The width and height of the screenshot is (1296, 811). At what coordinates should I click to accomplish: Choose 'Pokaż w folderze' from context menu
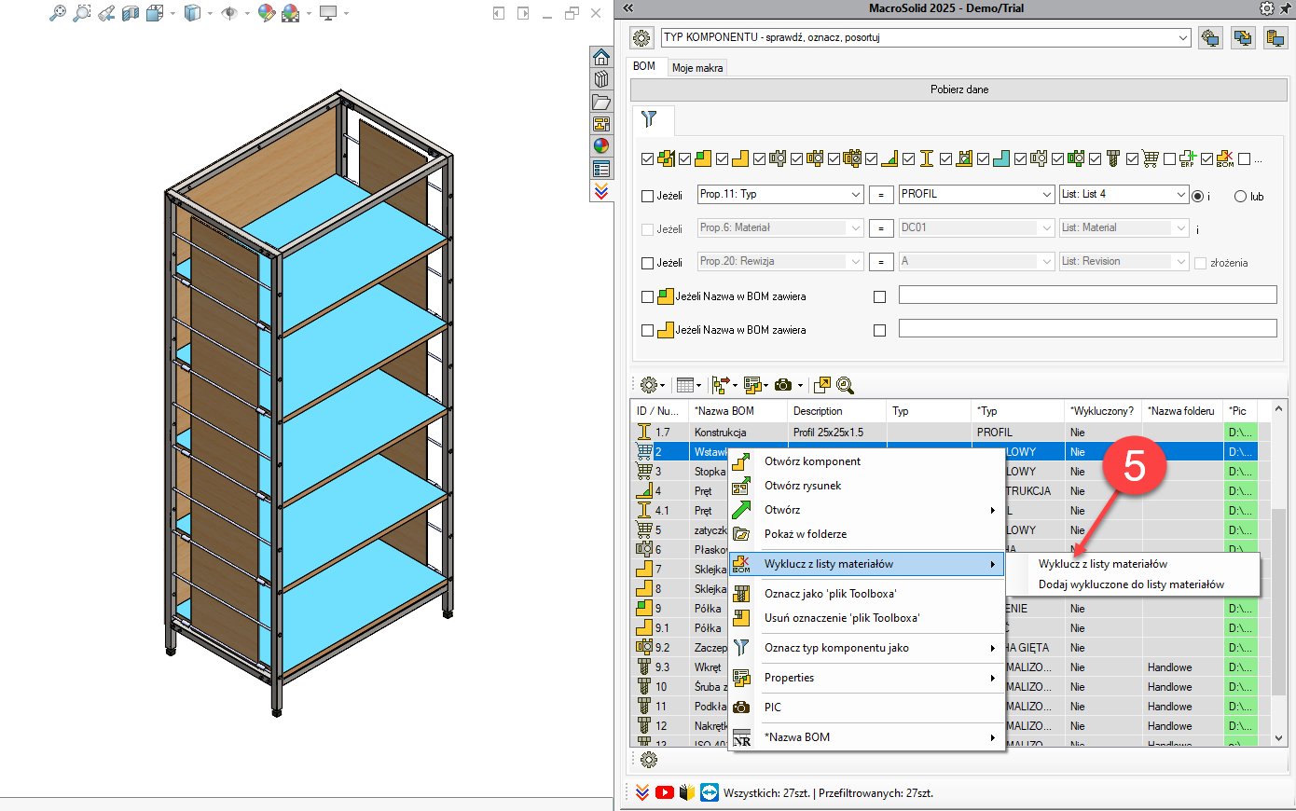pos(865,534)
